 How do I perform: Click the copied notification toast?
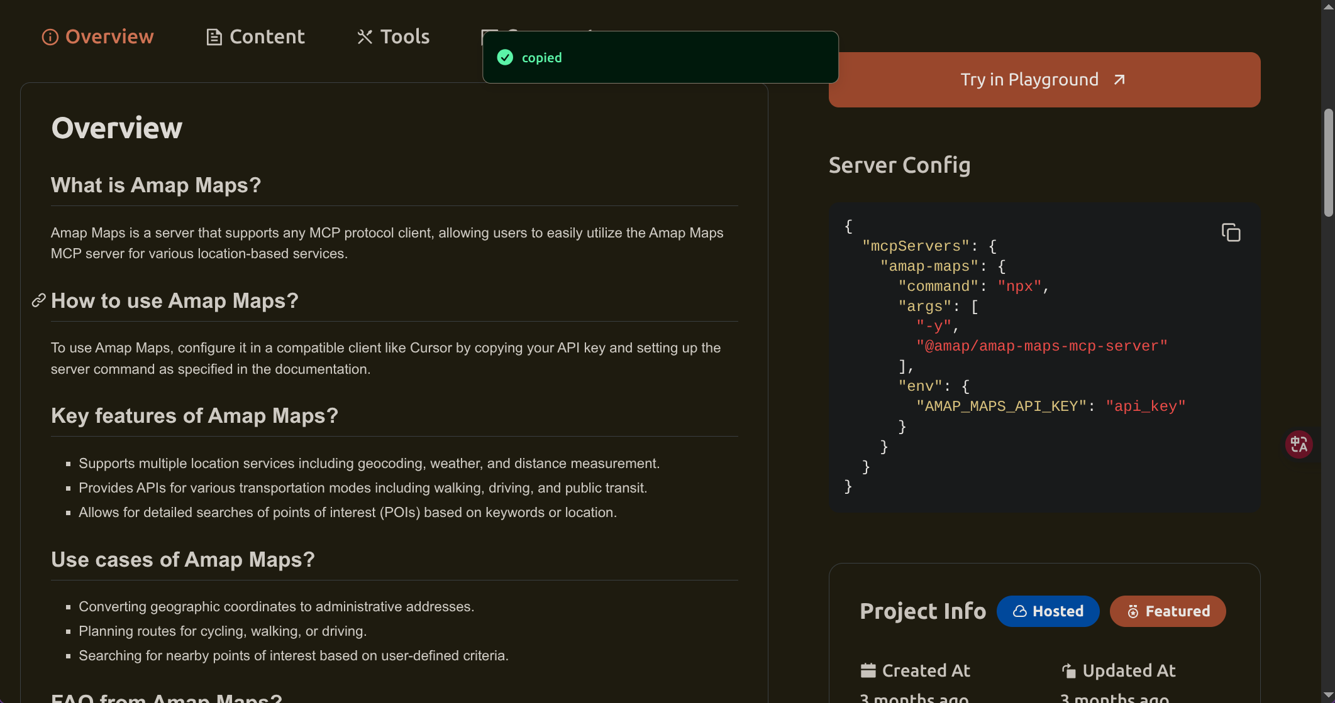click(660, 58)
